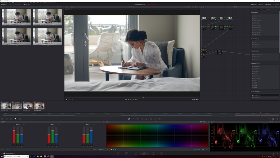
Task: Select the blue hue curve swatch
Action: (118, 150)
